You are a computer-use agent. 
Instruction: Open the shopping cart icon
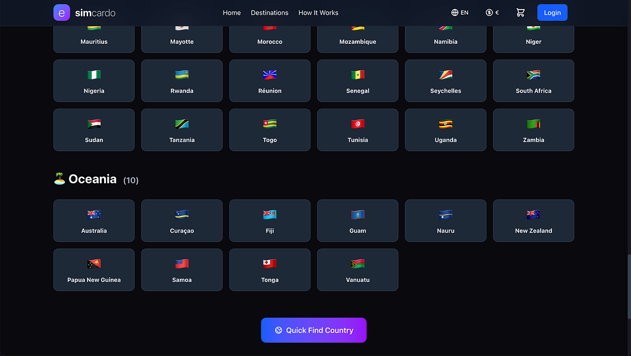point(520,12)
